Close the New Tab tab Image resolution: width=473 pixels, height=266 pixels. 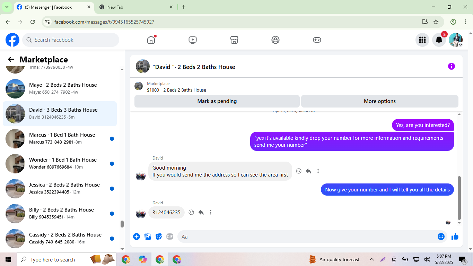[171, 7]
